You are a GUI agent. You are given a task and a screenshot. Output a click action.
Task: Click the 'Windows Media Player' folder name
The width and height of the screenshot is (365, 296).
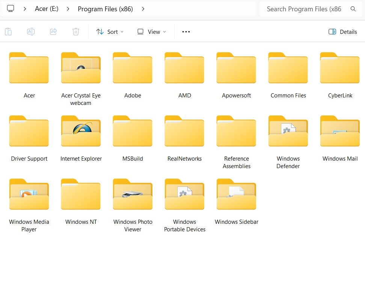(29, 226)
